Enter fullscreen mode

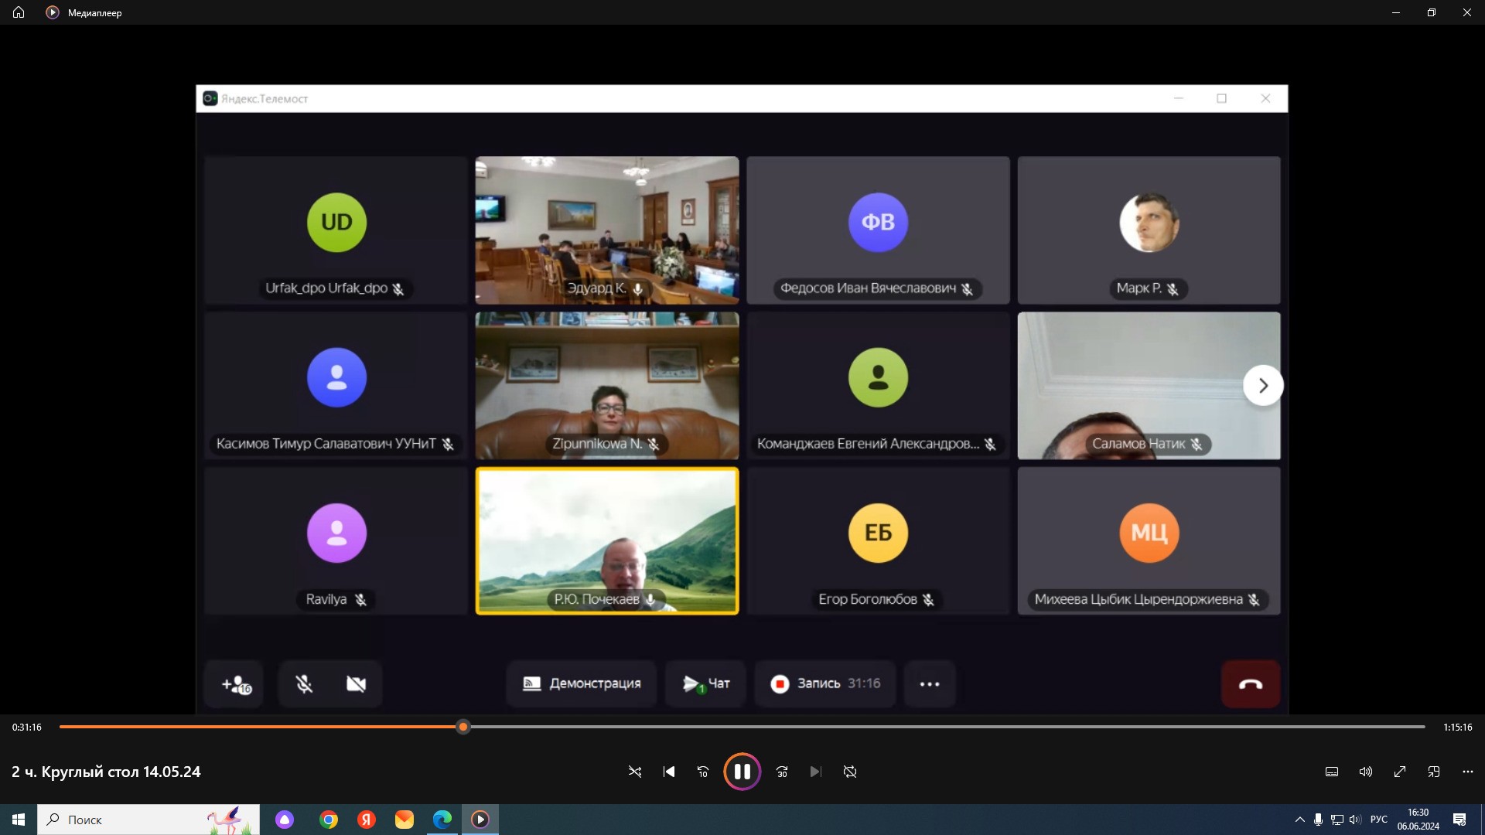click(x=1400, y=772)
